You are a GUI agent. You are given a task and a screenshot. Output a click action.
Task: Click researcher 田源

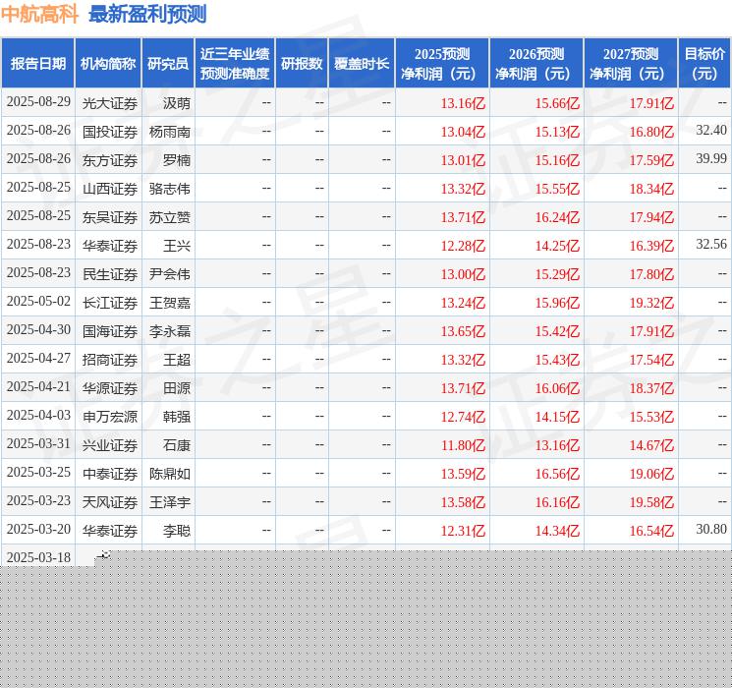point(177,388)
